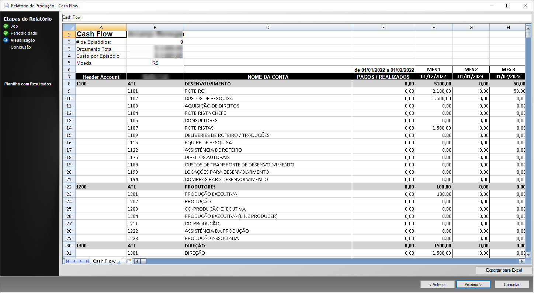Select column B header

pos(155,27)
